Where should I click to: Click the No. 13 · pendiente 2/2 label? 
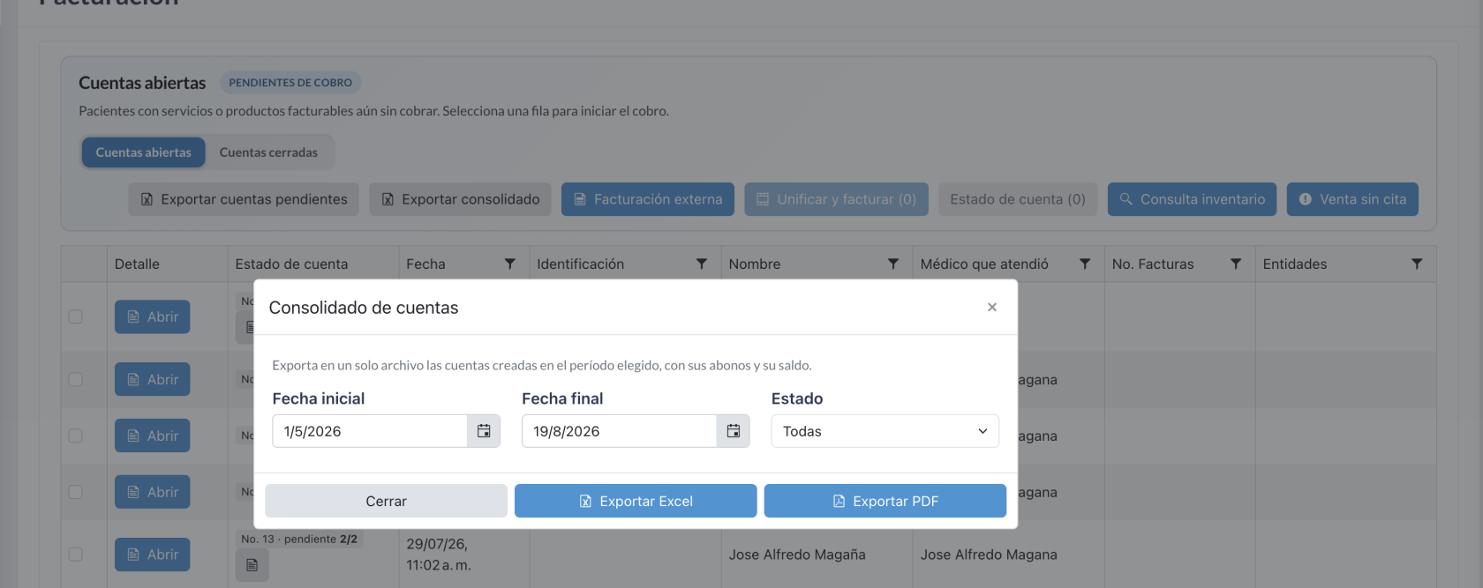[299, 539]
